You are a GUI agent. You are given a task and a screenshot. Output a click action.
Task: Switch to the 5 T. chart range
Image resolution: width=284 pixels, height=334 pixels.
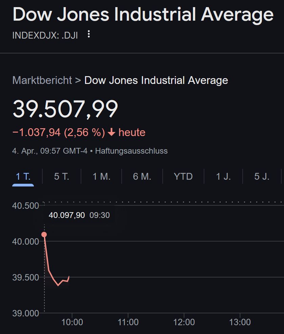pyautogui.click(x=62, y=176)
